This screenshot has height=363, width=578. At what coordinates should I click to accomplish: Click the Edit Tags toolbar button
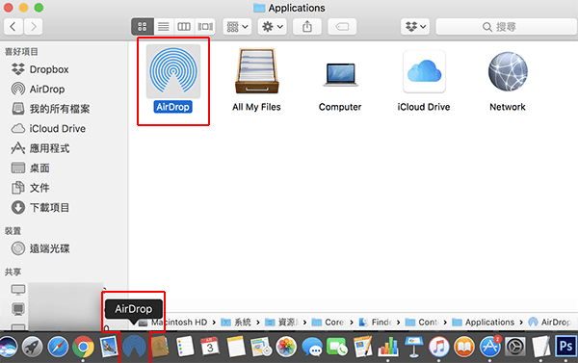[342, 27]
